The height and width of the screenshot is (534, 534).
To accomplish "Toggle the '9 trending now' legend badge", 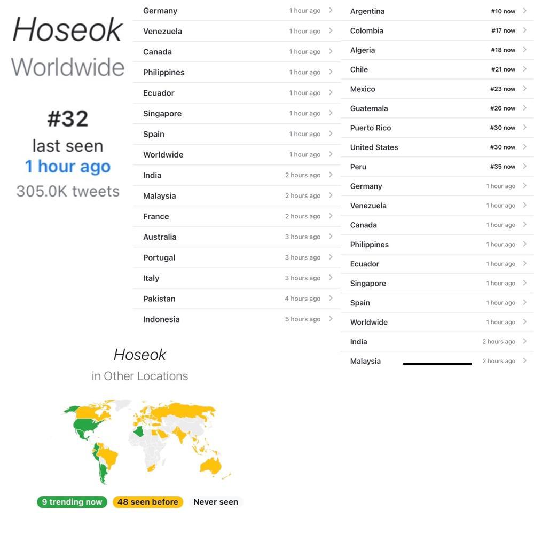I will (x=72, y=502).
